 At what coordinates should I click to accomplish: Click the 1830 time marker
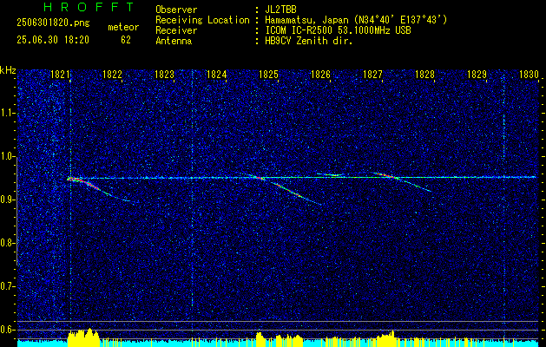point(529,75)
